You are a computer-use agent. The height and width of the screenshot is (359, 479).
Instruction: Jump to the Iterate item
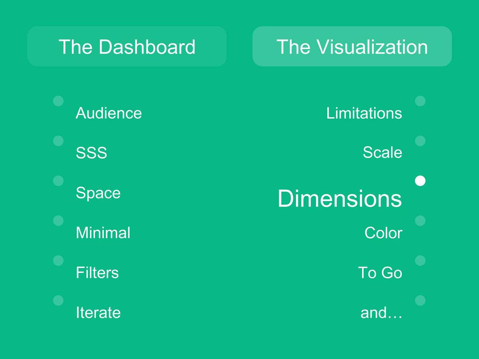tap(98, 313)
